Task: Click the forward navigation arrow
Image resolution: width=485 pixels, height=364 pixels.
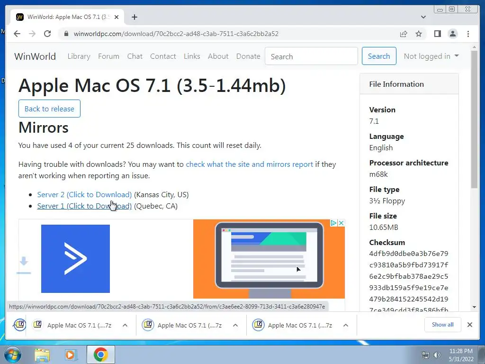Action: (x=32, y=34)
